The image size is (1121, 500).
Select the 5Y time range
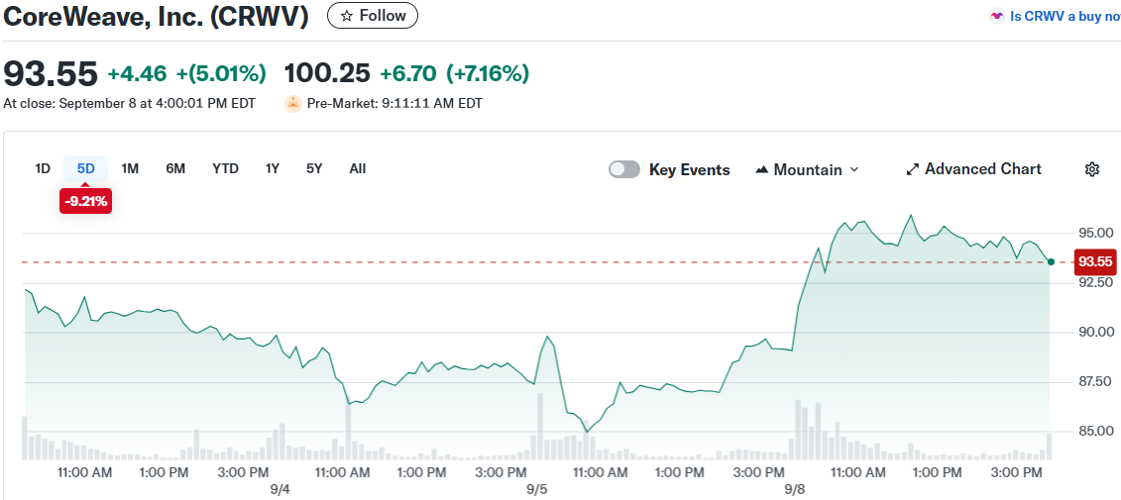pos(314,169)
